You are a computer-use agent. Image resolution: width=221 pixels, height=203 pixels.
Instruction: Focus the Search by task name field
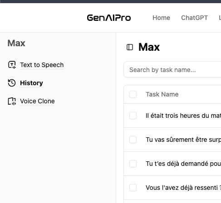pyautogui.click(x=172, y=69)
